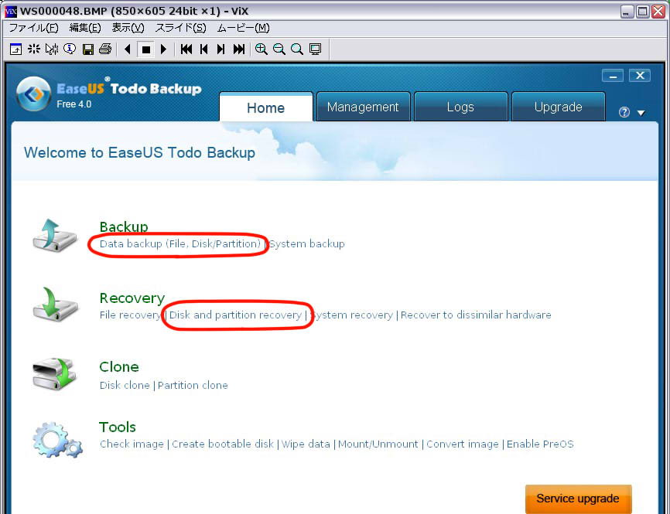670x514 pixels.
Task: Click the printer icon in ViX toolbar
Action: pos(105,49)
